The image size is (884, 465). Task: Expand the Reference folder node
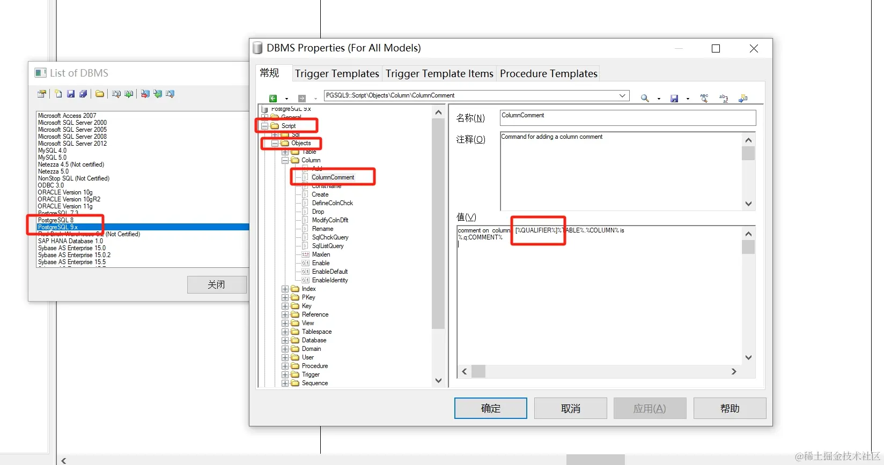point(285,314)
